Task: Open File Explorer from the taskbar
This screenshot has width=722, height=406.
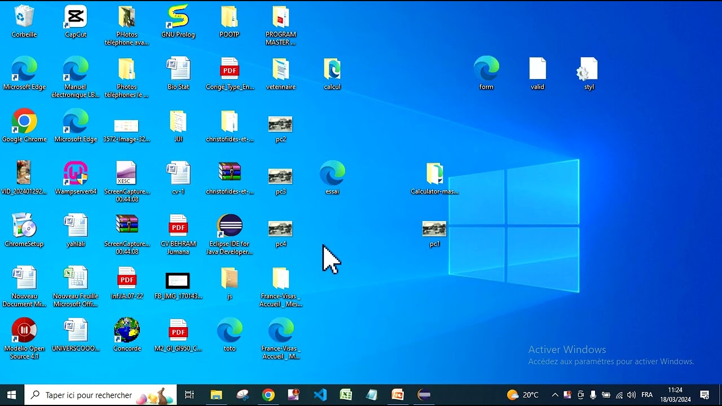Action: 216,395
